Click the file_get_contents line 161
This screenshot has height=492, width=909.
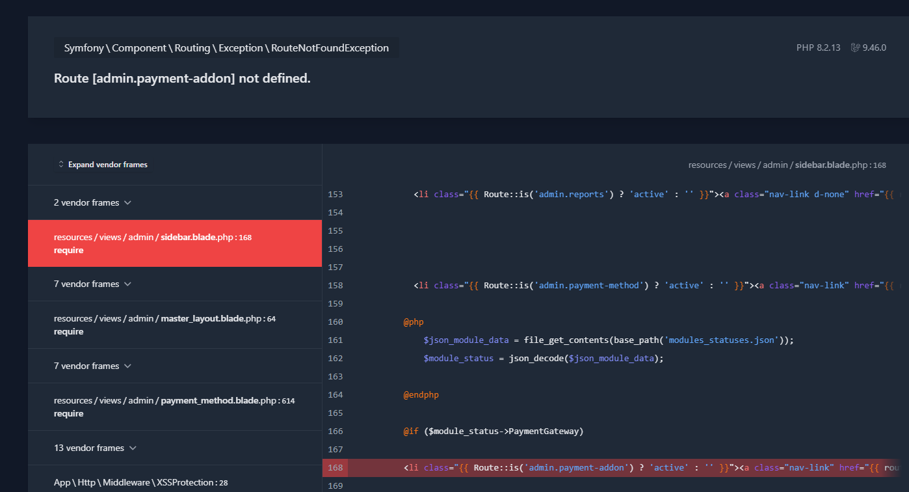click(x=609, y=340)
